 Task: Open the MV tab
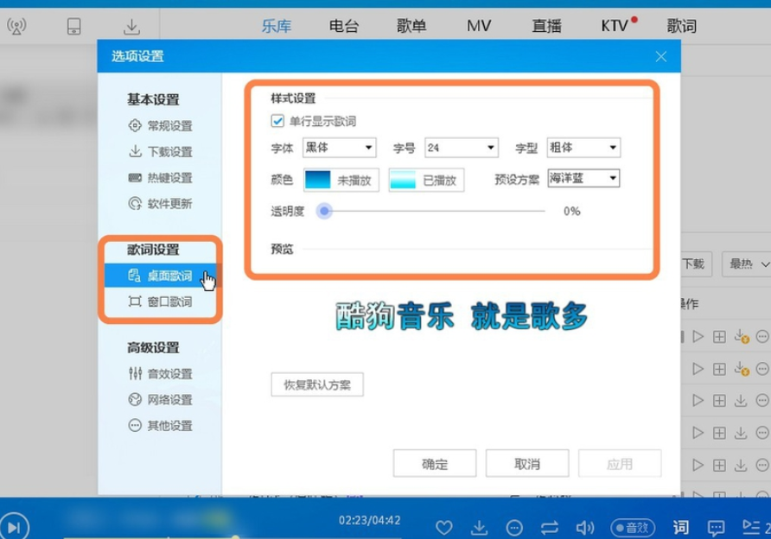[x=479, y=26]
